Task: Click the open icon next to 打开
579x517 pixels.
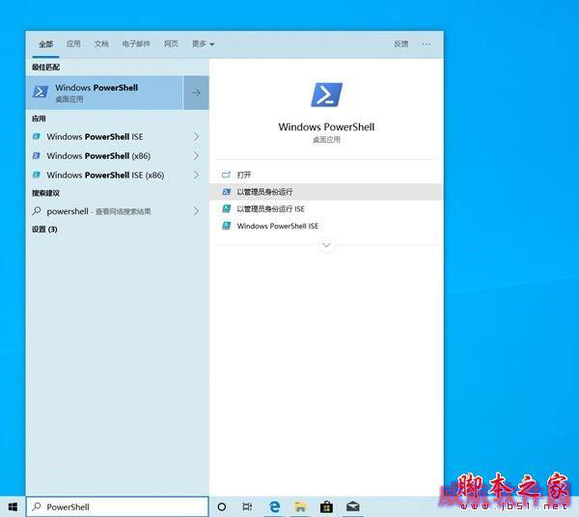Action: tap(226, 175)
